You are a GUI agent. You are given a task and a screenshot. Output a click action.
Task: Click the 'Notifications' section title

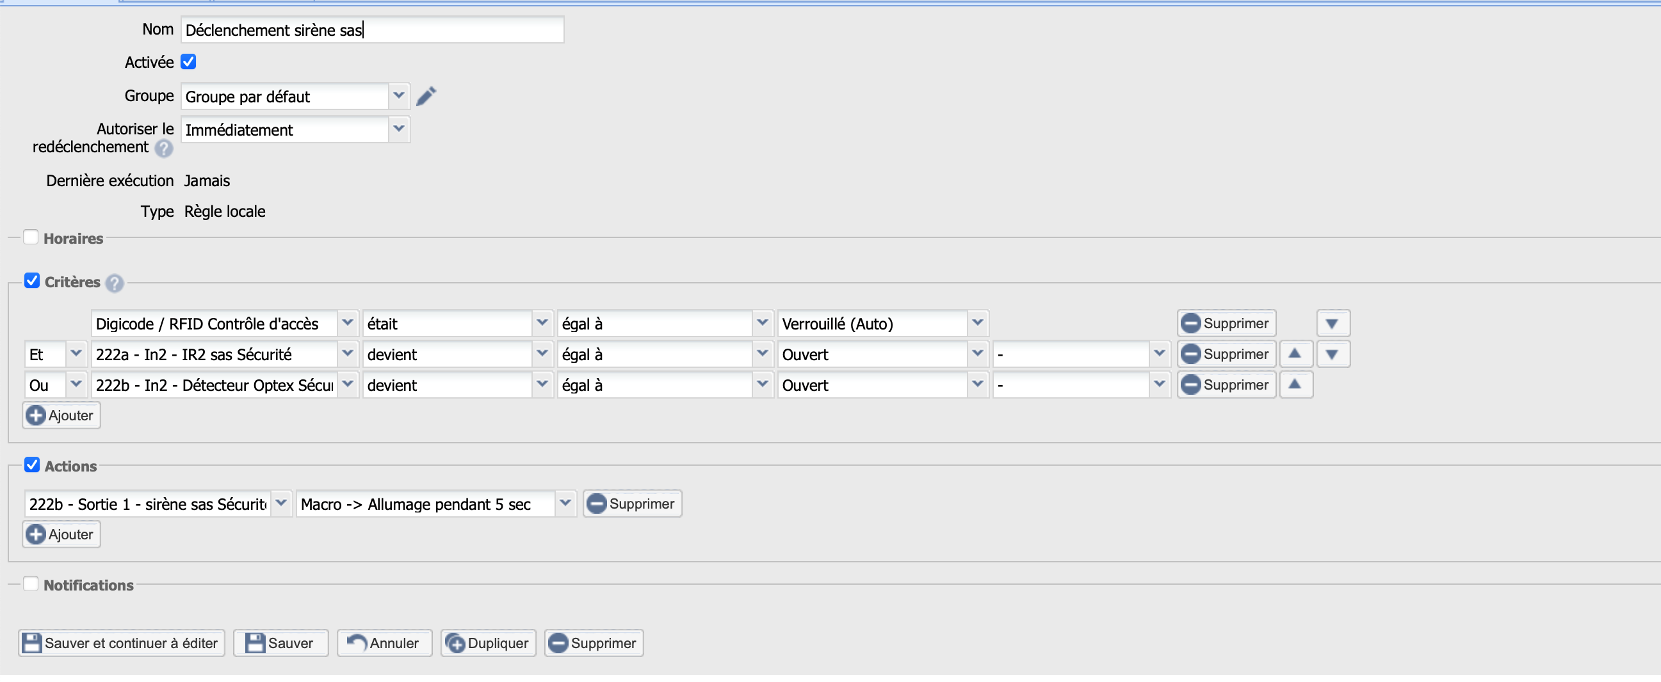(x=88, y=586)
